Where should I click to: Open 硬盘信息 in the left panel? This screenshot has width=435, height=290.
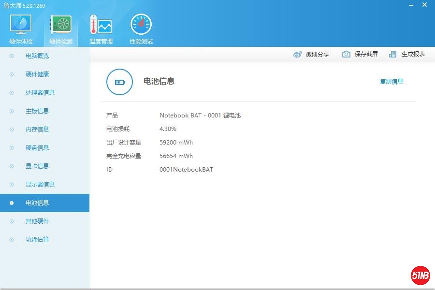[x=37, y=148]
